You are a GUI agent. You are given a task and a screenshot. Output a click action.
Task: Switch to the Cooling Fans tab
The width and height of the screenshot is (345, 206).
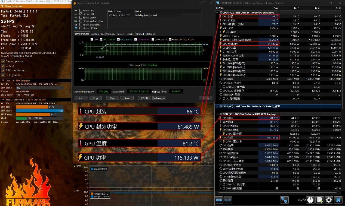[x=97, y=34]
